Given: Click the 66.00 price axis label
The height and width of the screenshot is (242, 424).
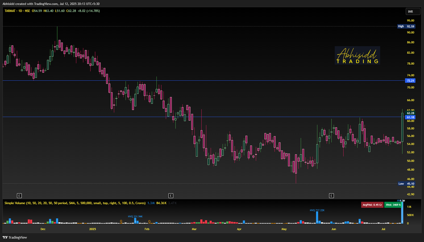Looking at the screenshot, I should point(410,100).
